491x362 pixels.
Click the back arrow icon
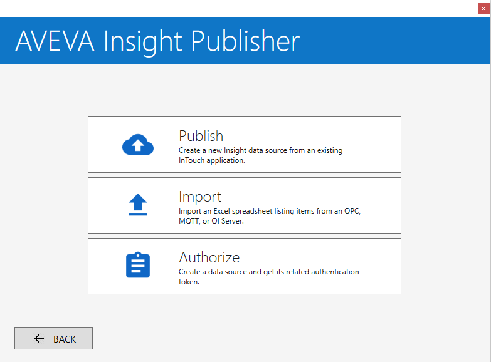39,338
